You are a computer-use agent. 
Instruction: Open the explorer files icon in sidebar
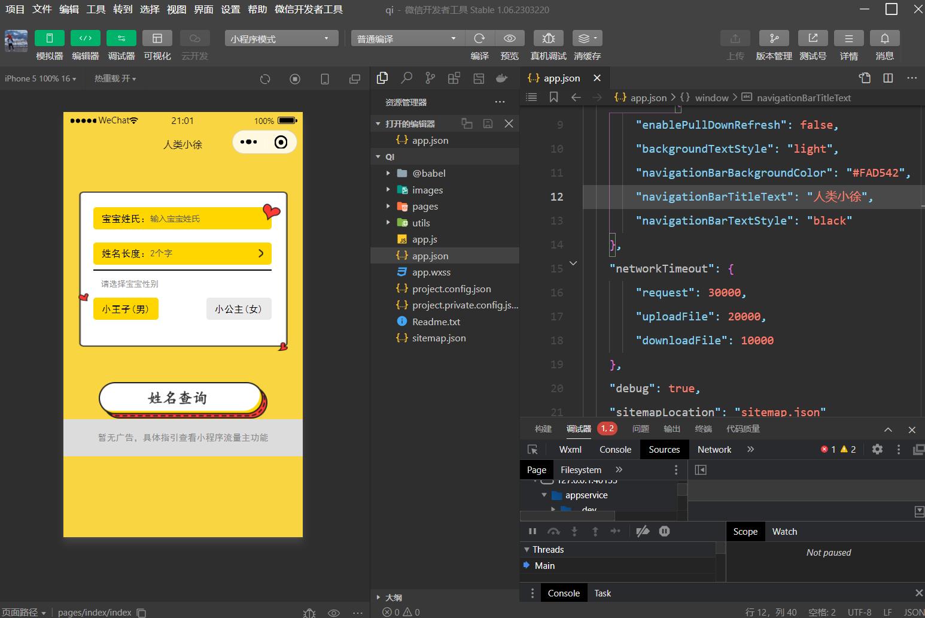[382, 78]
